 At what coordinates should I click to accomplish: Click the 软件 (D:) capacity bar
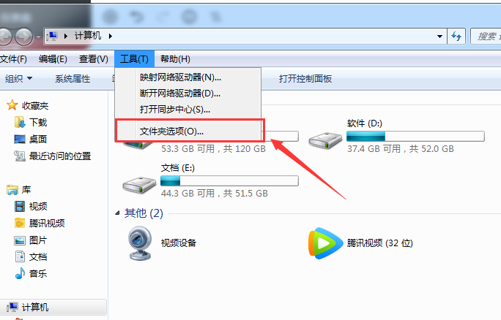coord(415,137)
